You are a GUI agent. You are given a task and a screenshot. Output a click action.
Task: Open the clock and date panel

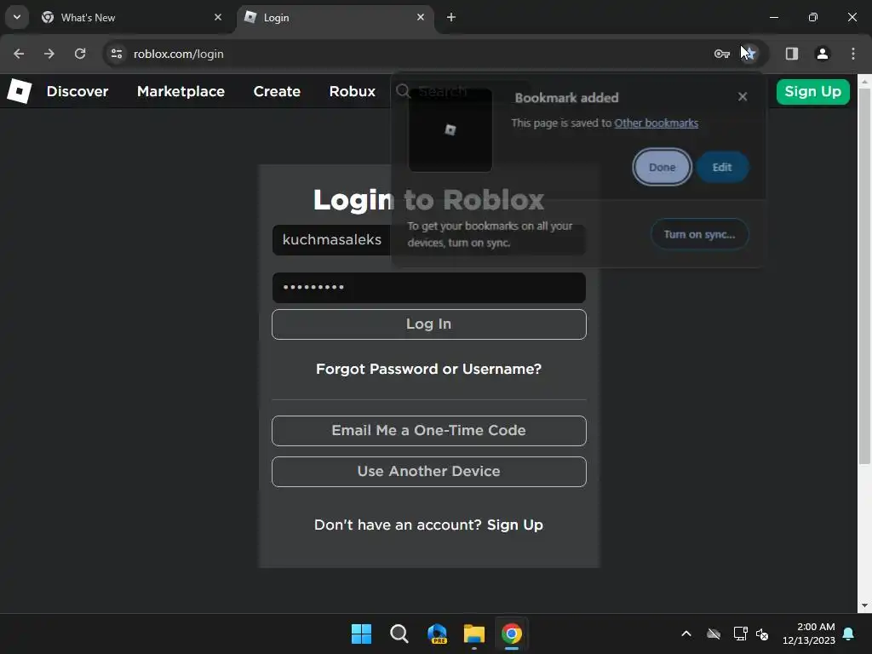809,634
